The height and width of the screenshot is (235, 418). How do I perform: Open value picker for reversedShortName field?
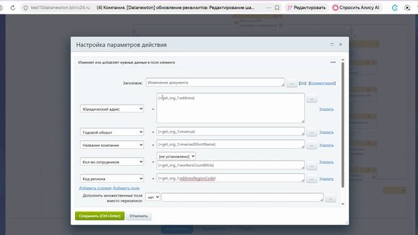coord(312,145)
